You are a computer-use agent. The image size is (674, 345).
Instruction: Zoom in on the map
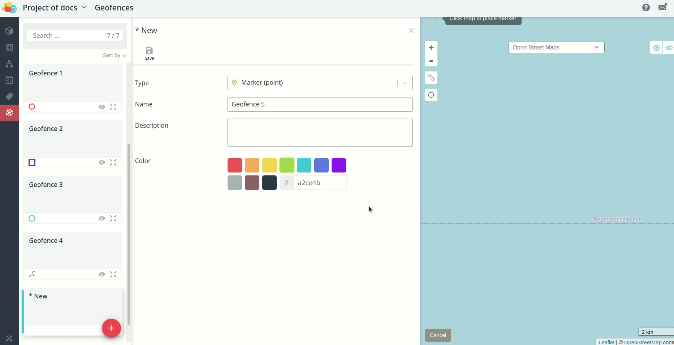tap(431, 48)
